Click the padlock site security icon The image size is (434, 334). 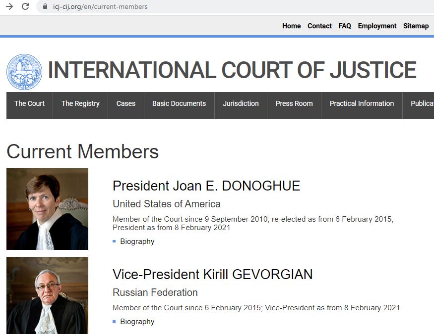point(45,6)
